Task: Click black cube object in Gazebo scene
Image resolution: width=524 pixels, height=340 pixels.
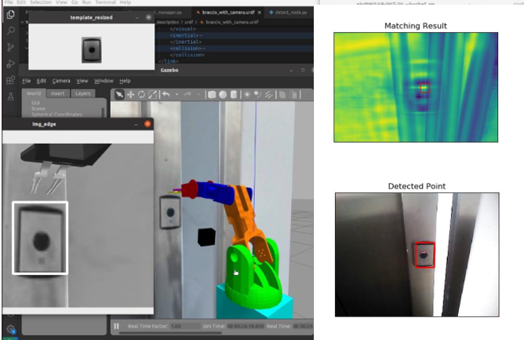Action: click(206, 237)
